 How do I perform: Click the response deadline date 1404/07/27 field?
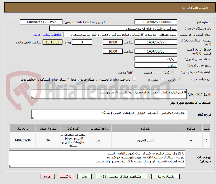coord(156,42)
